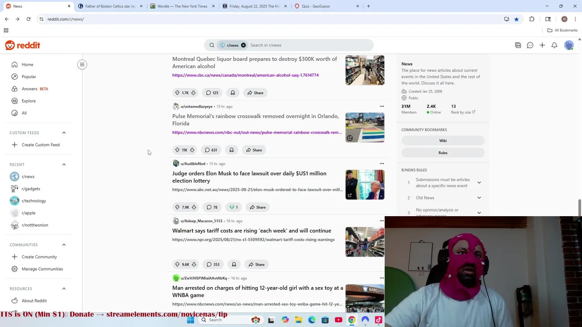Click the Reddit logo home icon

[22, 45]
